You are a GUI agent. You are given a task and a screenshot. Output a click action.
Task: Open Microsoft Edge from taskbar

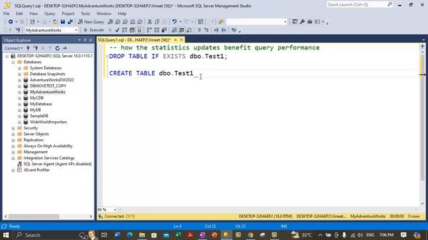tap(130, 235)
